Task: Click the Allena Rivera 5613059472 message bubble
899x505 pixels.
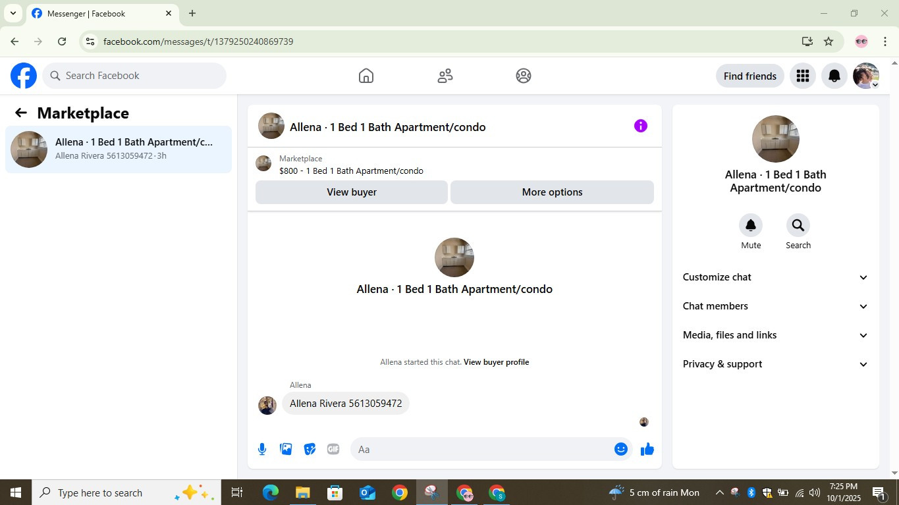Action: tap(346, 404)
